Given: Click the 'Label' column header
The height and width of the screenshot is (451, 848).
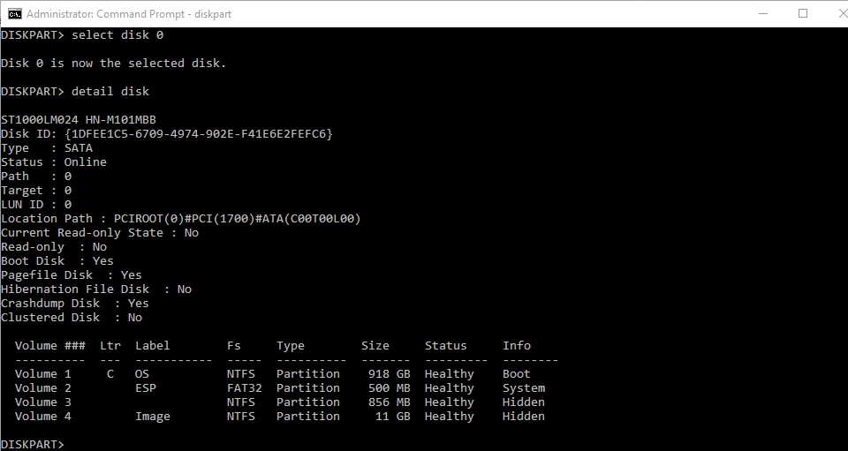Looking at the screenshot, I should (x=153, y=346).
